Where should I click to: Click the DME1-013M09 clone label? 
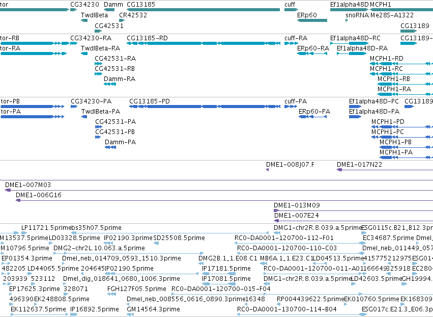[297, 205]
